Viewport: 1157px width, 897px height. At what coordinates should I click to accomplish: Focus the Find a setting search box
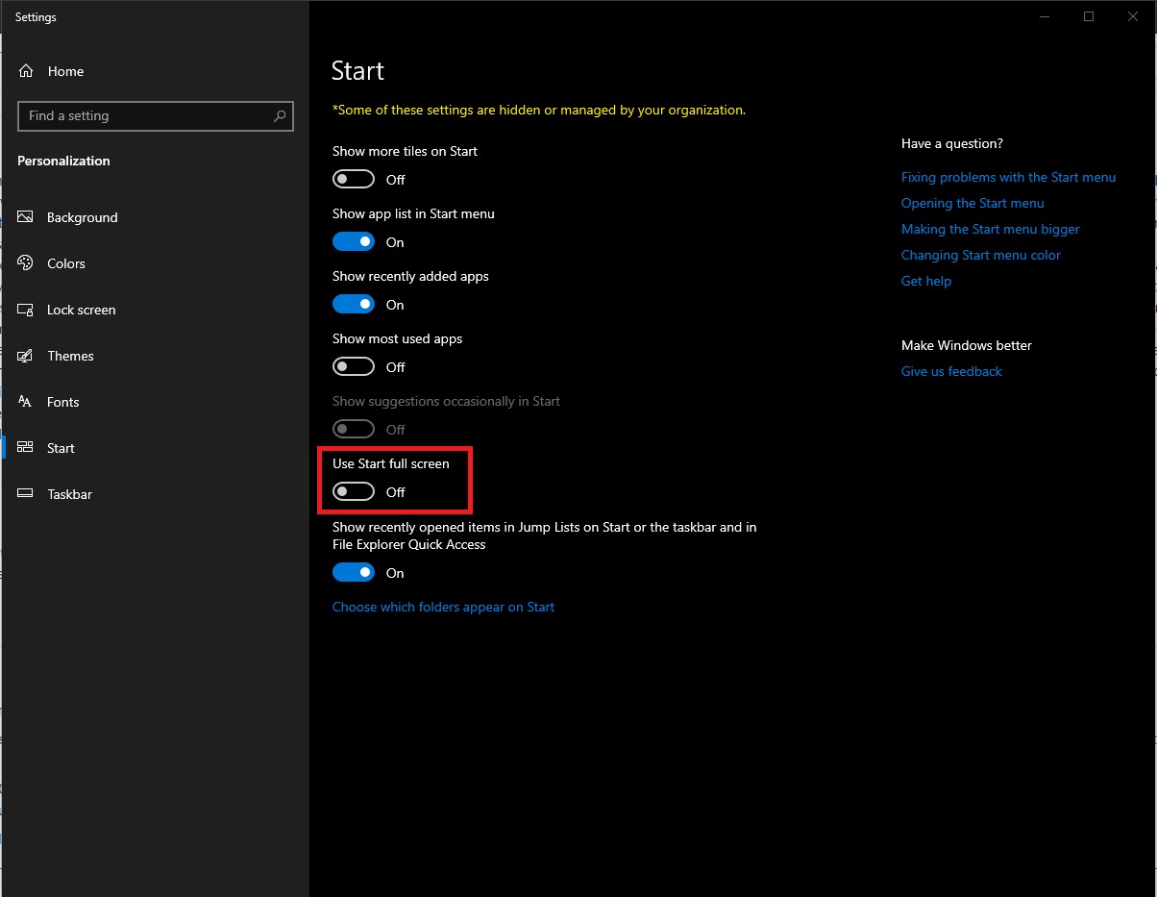[144, 116]
